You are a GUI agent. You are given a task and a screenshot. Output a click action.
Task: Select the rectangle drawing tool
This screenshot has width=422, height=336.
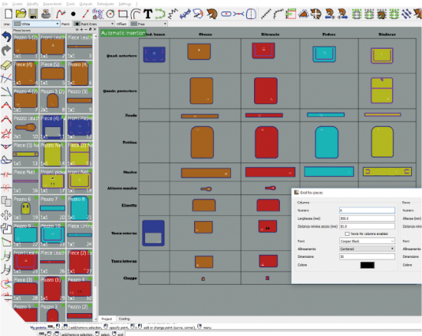123,14
